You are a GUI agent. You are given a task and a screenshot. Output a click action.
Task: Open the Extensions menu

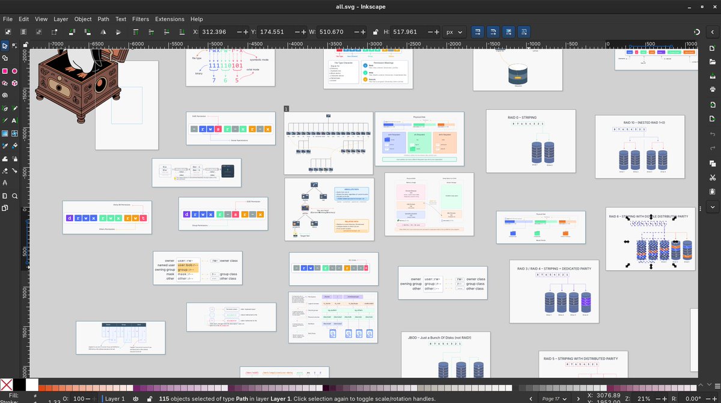click(x=170, y=19)
